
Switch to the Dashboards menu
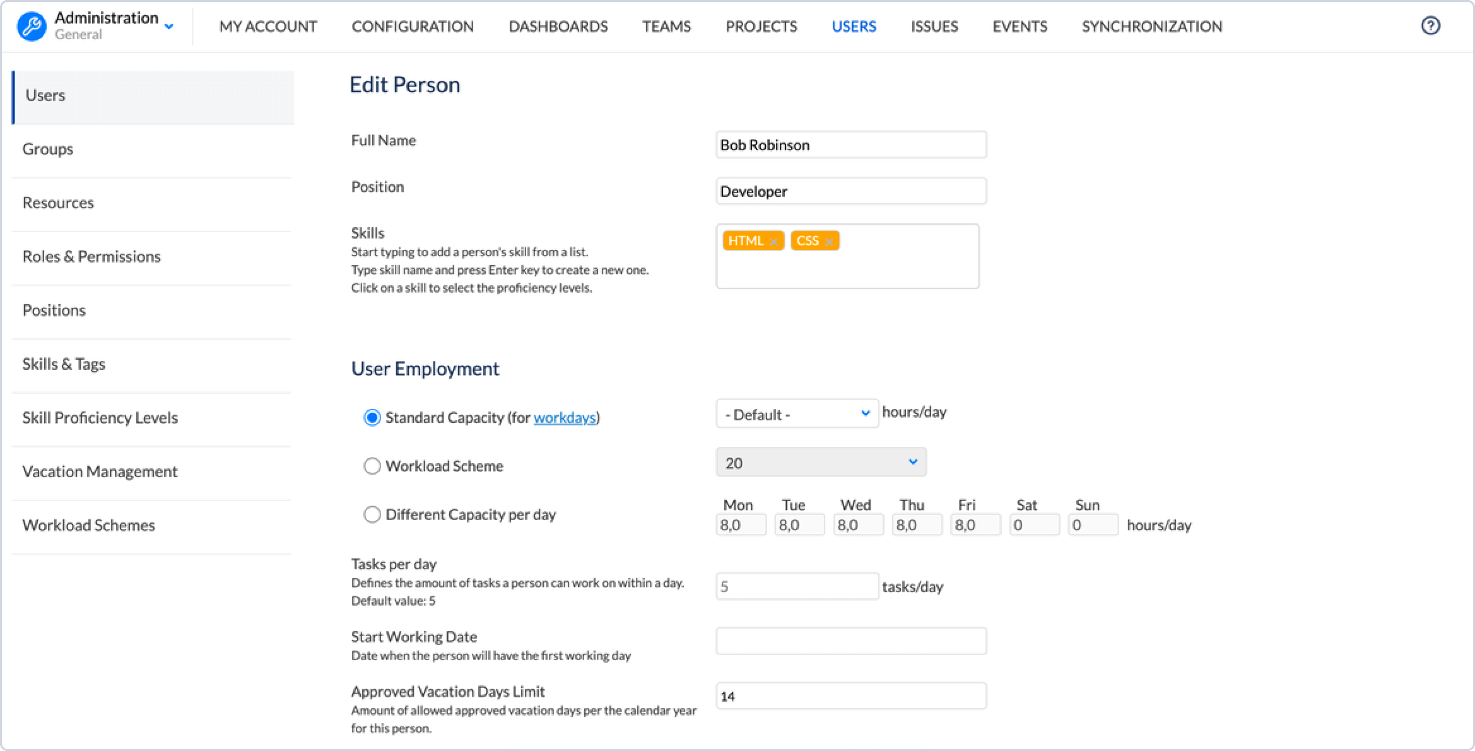pyautogui.click(x=558, y=27)
